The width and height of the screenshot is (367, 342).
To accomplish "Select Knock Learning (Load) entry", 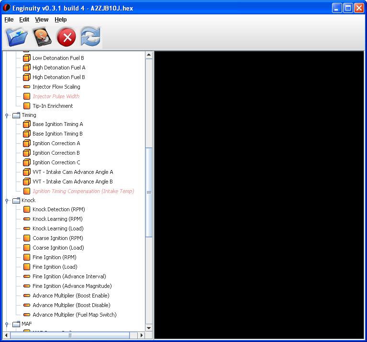I will coord(58,228).
